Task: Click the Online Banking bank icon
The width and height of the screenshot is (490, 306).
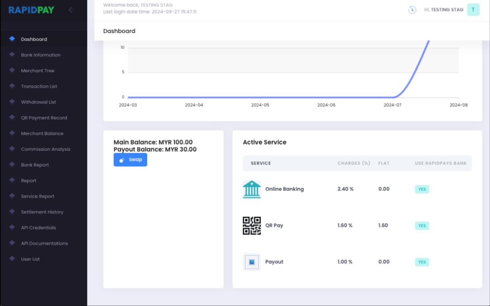Action: tap(252, 189)
